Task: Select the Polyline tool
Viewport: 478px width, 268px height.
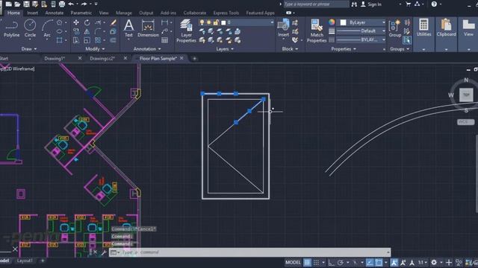Action: (12, 28)
